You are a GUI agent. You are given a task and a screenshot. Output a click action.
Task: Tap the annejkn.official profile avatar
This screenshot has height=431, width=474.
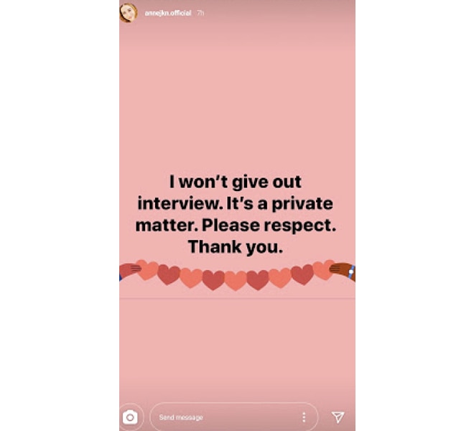coord(128,13)
